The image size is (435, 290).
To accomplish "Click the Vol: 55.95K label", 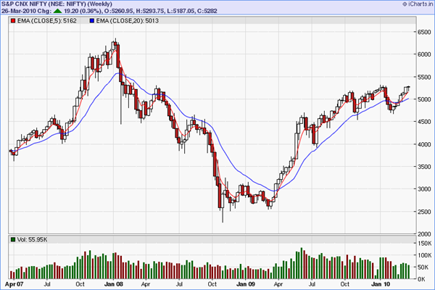I will coord(32,239).
